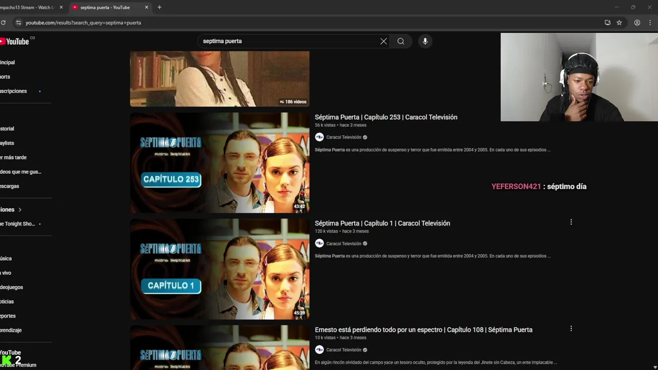View site information icon in address bar
The width and height of the screenshot is (658, 370).
pos(19,23)
